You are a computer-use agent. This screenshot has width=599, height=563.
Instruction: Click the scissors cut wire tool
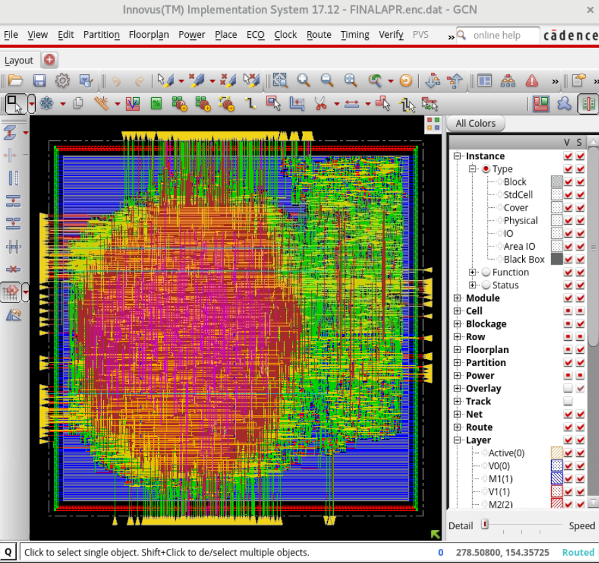pos(320,103)
